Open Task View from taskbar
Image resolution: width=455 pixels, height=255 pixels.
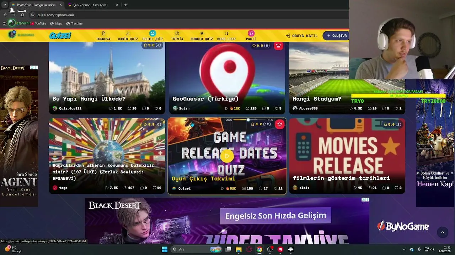tap(228, 249)
